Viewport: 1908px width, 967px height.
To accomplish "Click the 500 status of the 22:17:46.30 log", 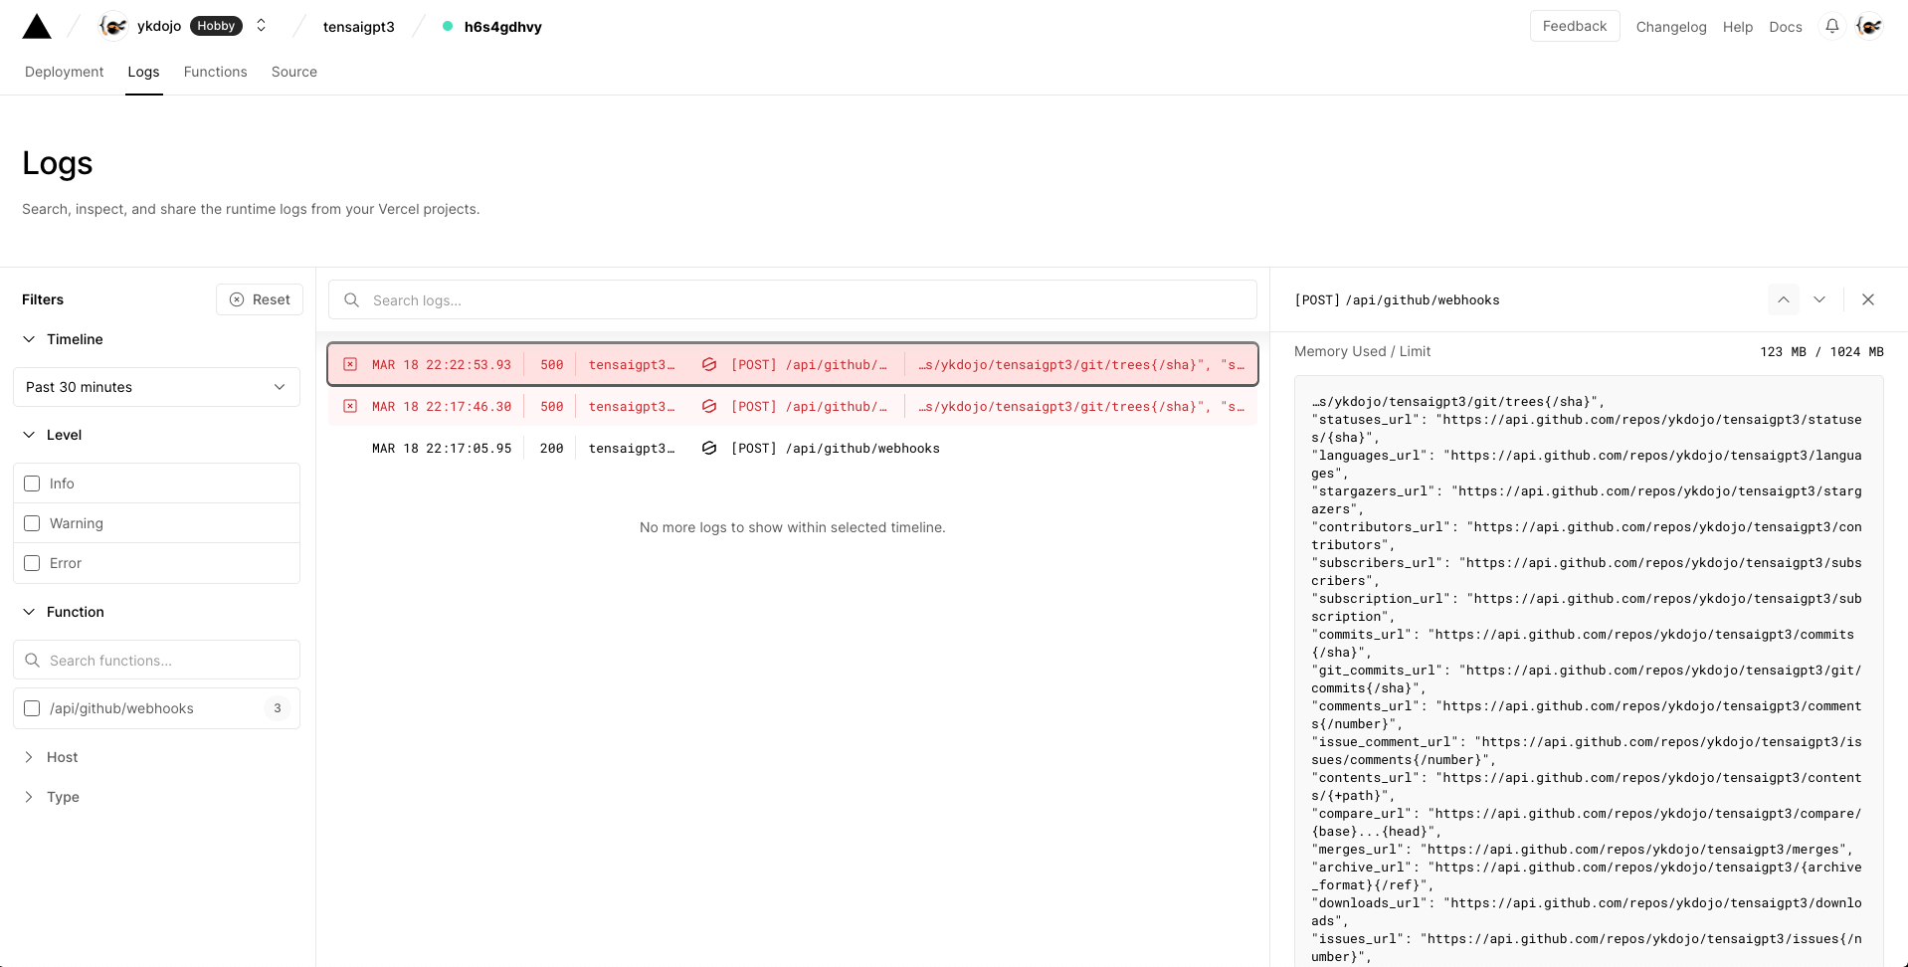I will [x=552, y=406].
